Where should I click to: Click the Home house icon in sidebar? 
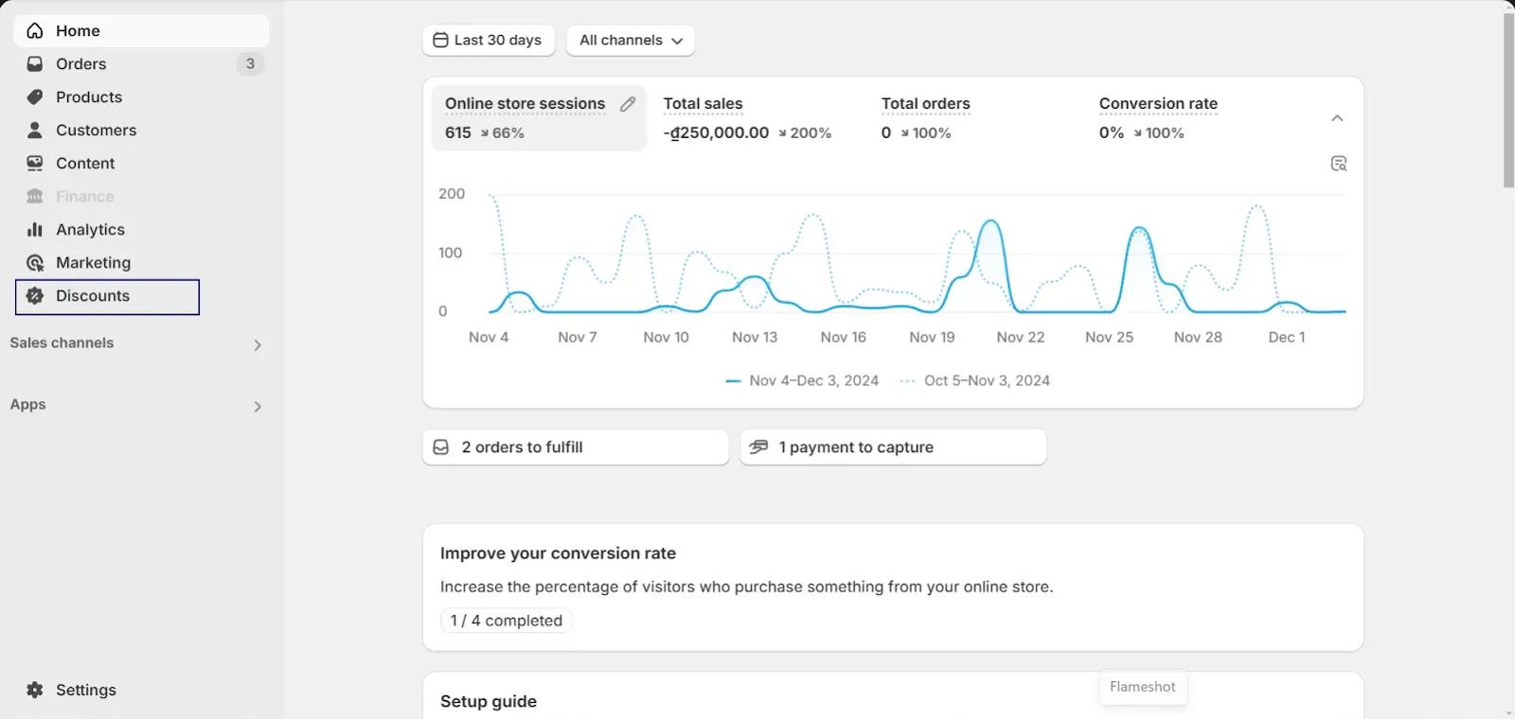tap(35, 31)
